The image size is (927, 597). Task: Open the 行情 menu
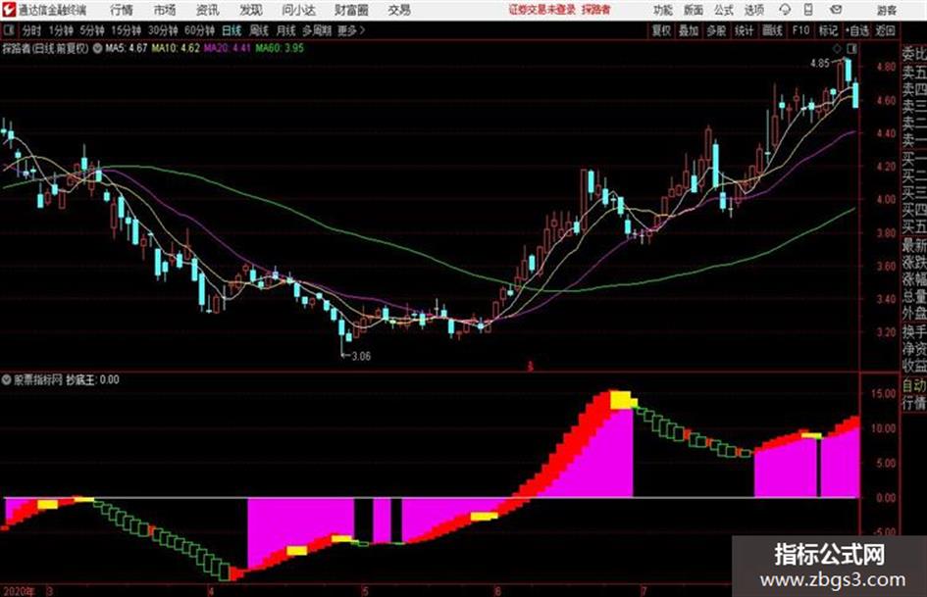[x=122, y=10]
